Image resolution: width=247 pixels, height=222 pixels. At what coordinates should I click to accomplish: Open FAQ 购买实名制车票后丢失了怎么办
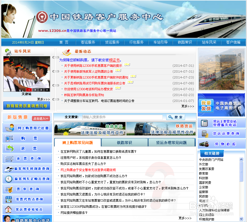tap(83, 164)
